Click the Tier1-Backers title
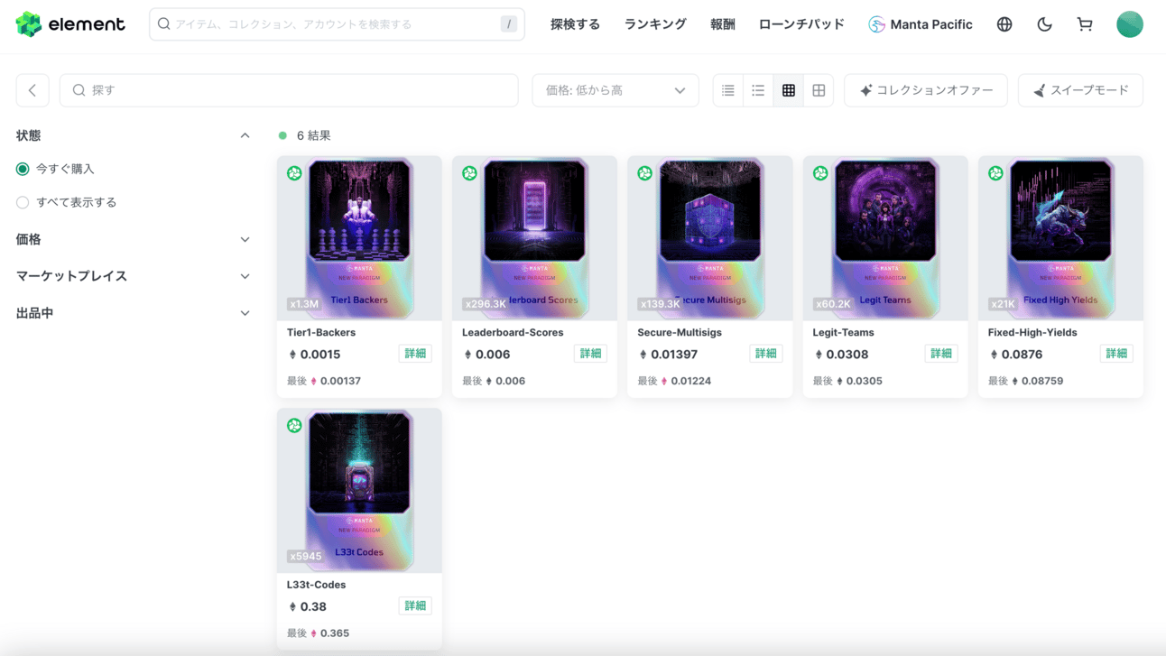This screenshot has height=656, width=1166. tap(321, 332)
